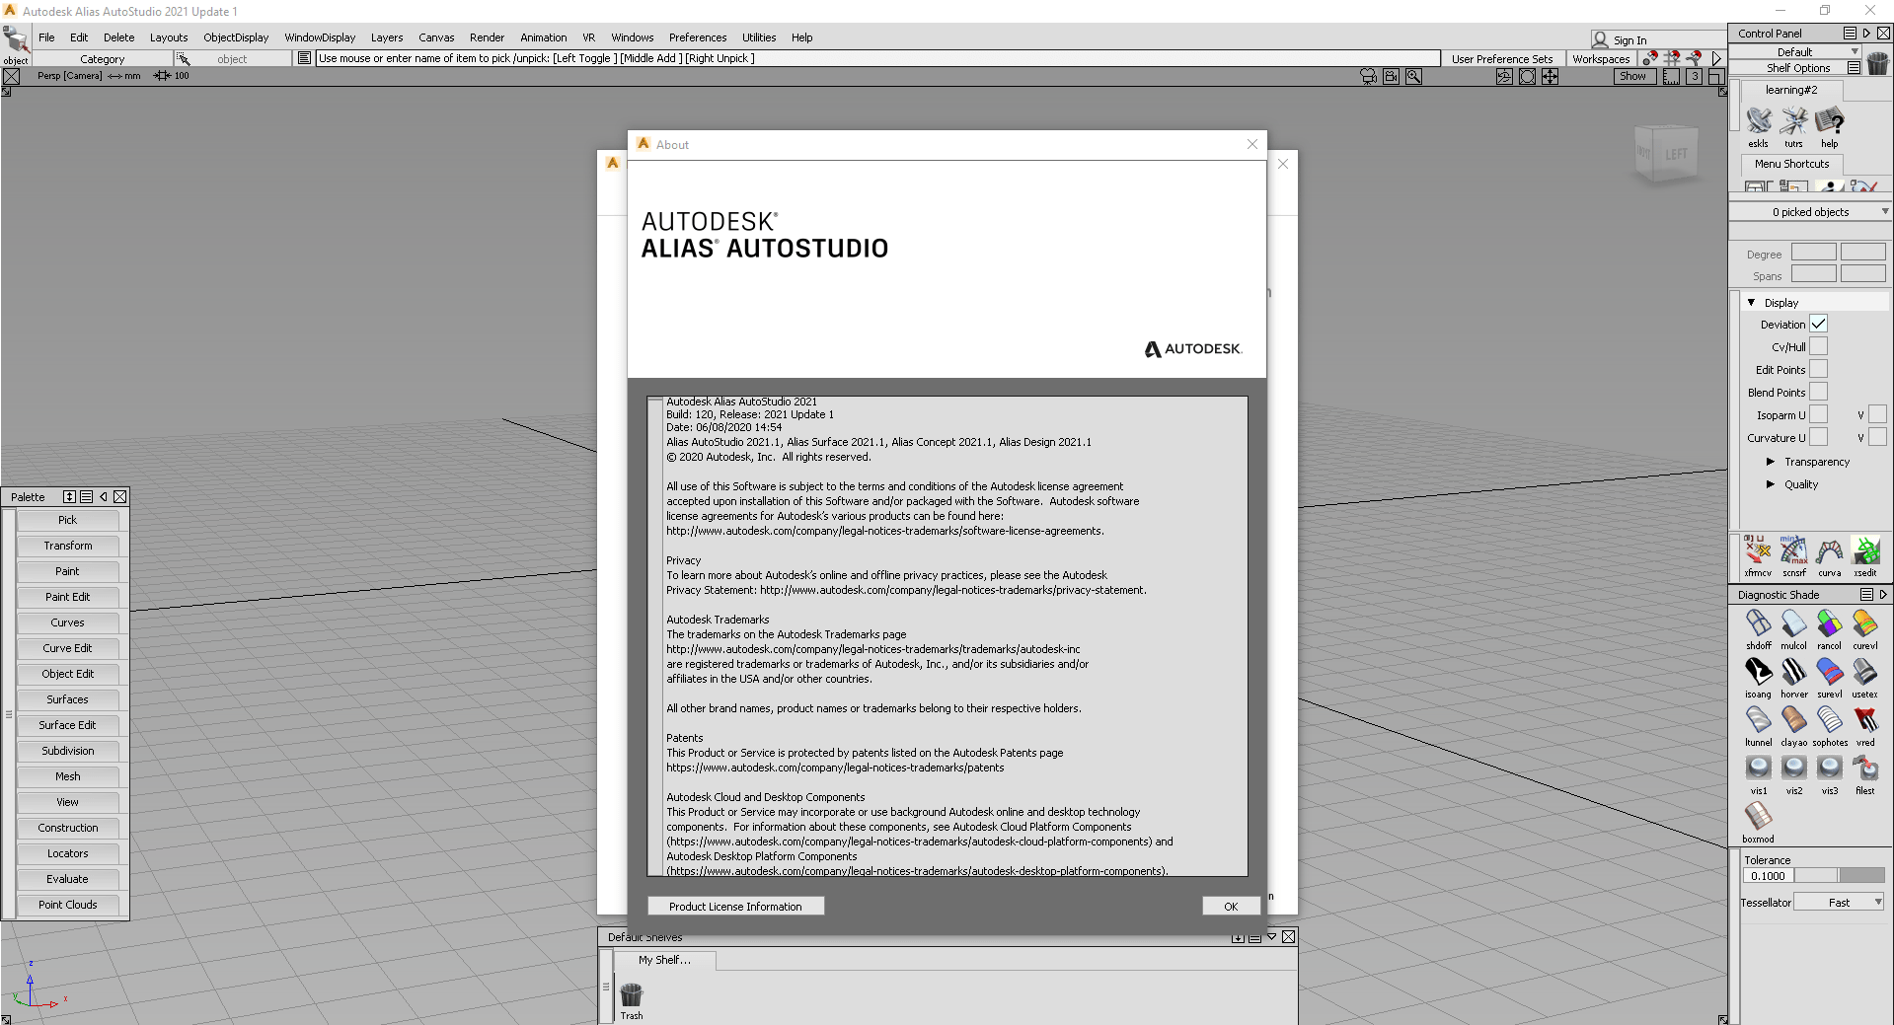Open the Utilities menu
This screenshot has width=1894, height=1025.
[759, 37]
